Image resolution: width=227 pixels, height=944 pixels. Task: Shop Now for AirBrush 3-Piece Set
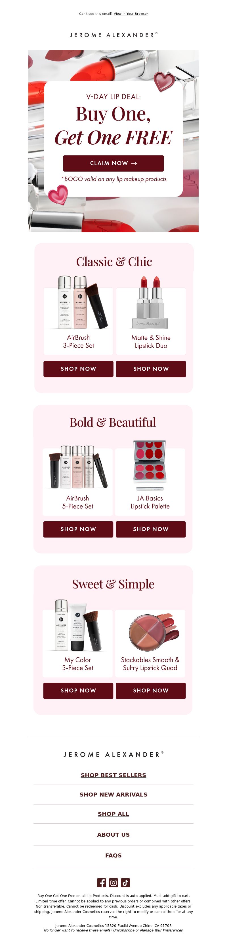[78, 369]
